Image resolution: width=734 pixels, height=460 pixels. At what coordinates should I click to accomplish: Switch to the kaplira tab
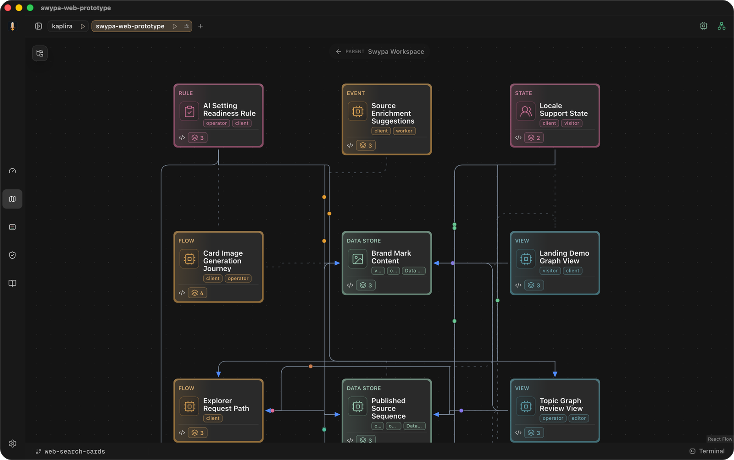click(x=62, y=26)
